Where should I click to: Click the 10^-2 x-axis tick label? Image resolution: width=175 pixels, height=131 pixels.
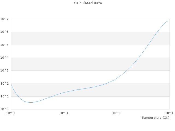(x=11, y=113)
